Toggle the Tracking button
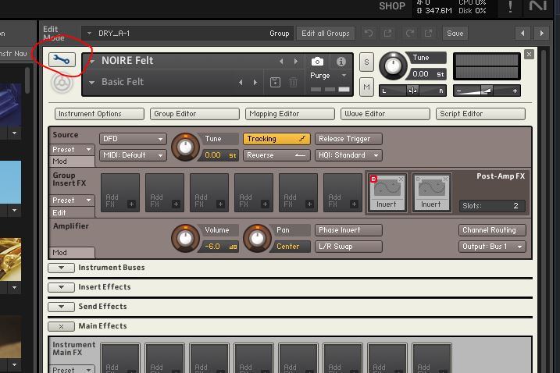The width and height of the screenshot is (560, 373). coord(276,139)
